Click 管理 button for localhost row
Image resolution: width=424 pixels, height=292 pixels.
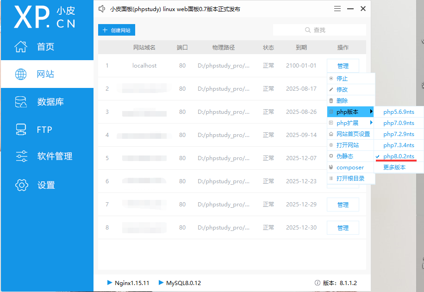click(343, 66)
